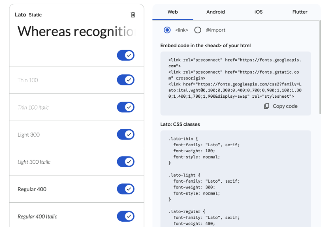The height and width of the screenshot is (227, 329).
Task: Open the Flutter tab
Action: click(x=300, y=12)
